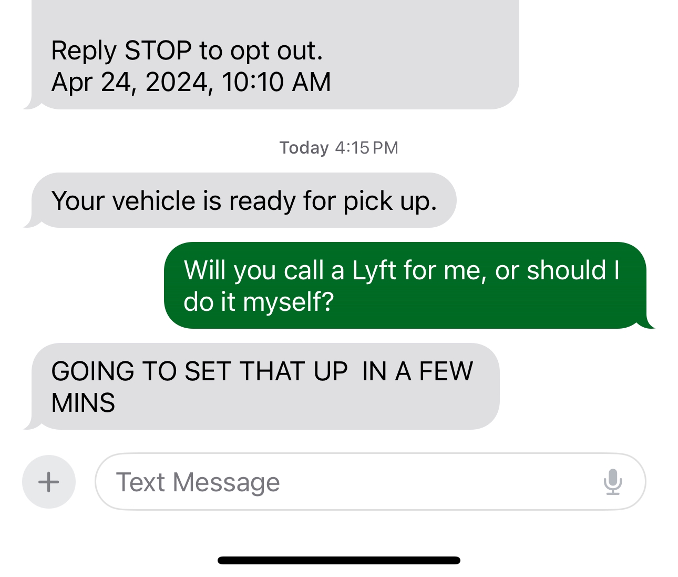Screen dimensions: 678x577
Task: Tap 'pick up.' at end of vehicle message
Action: [x=390, y=201]
